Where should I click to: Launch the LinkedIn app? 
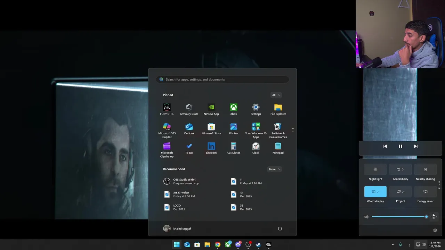[x=211, y=148]
